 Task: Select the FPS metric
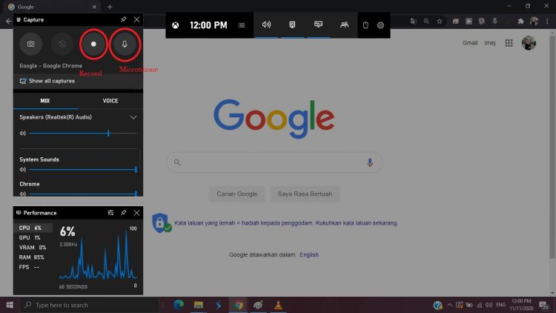point(33,267)
